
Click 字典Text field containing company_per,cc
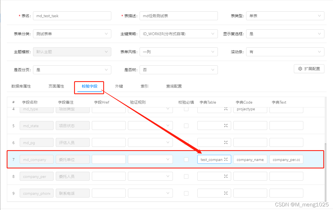(286, 159)
